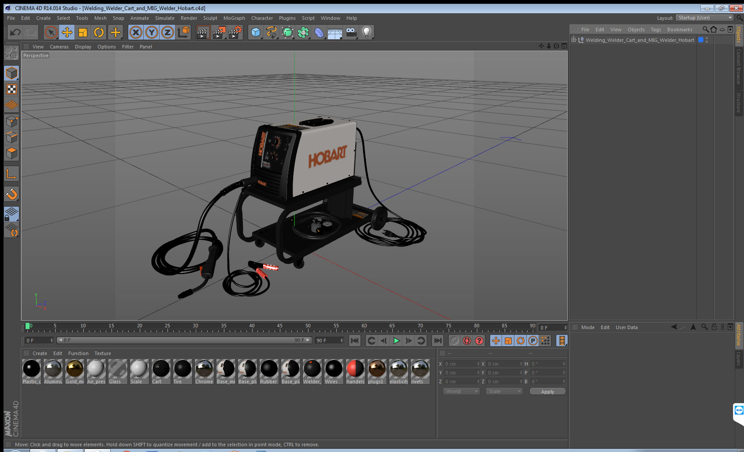
Task: Switch to Content Browser side tab
Action: tap(739, 67)
